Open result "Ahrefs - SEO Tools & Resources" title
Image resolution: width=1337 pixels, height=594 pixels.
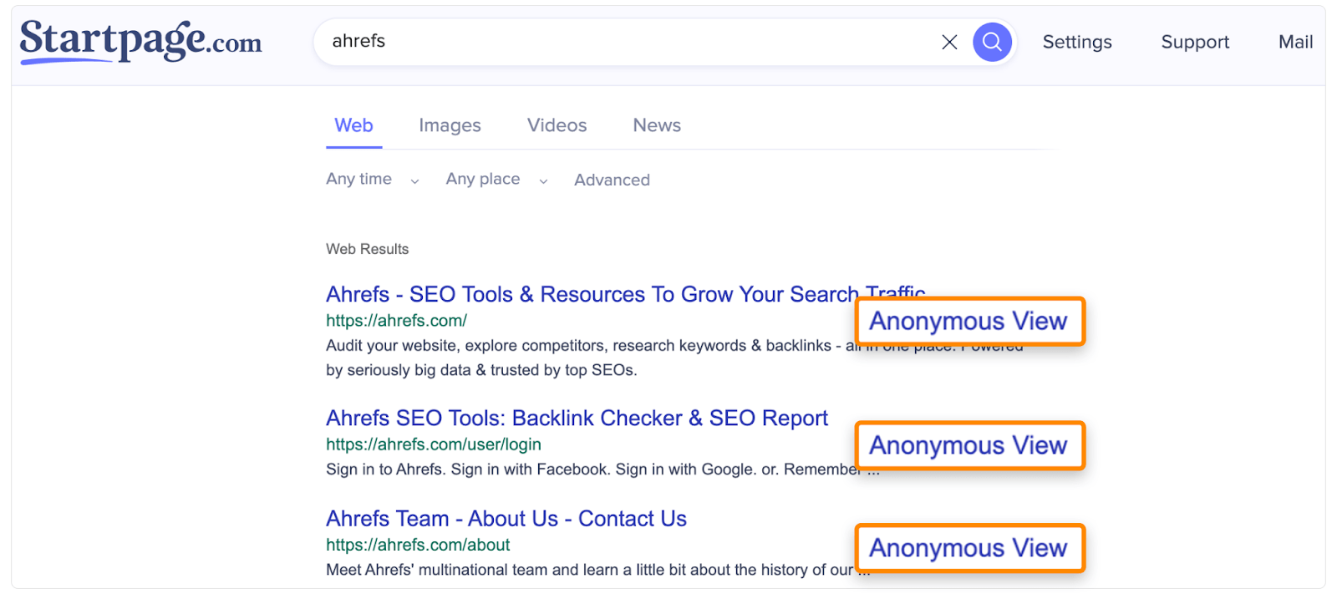tap(626, 294)
